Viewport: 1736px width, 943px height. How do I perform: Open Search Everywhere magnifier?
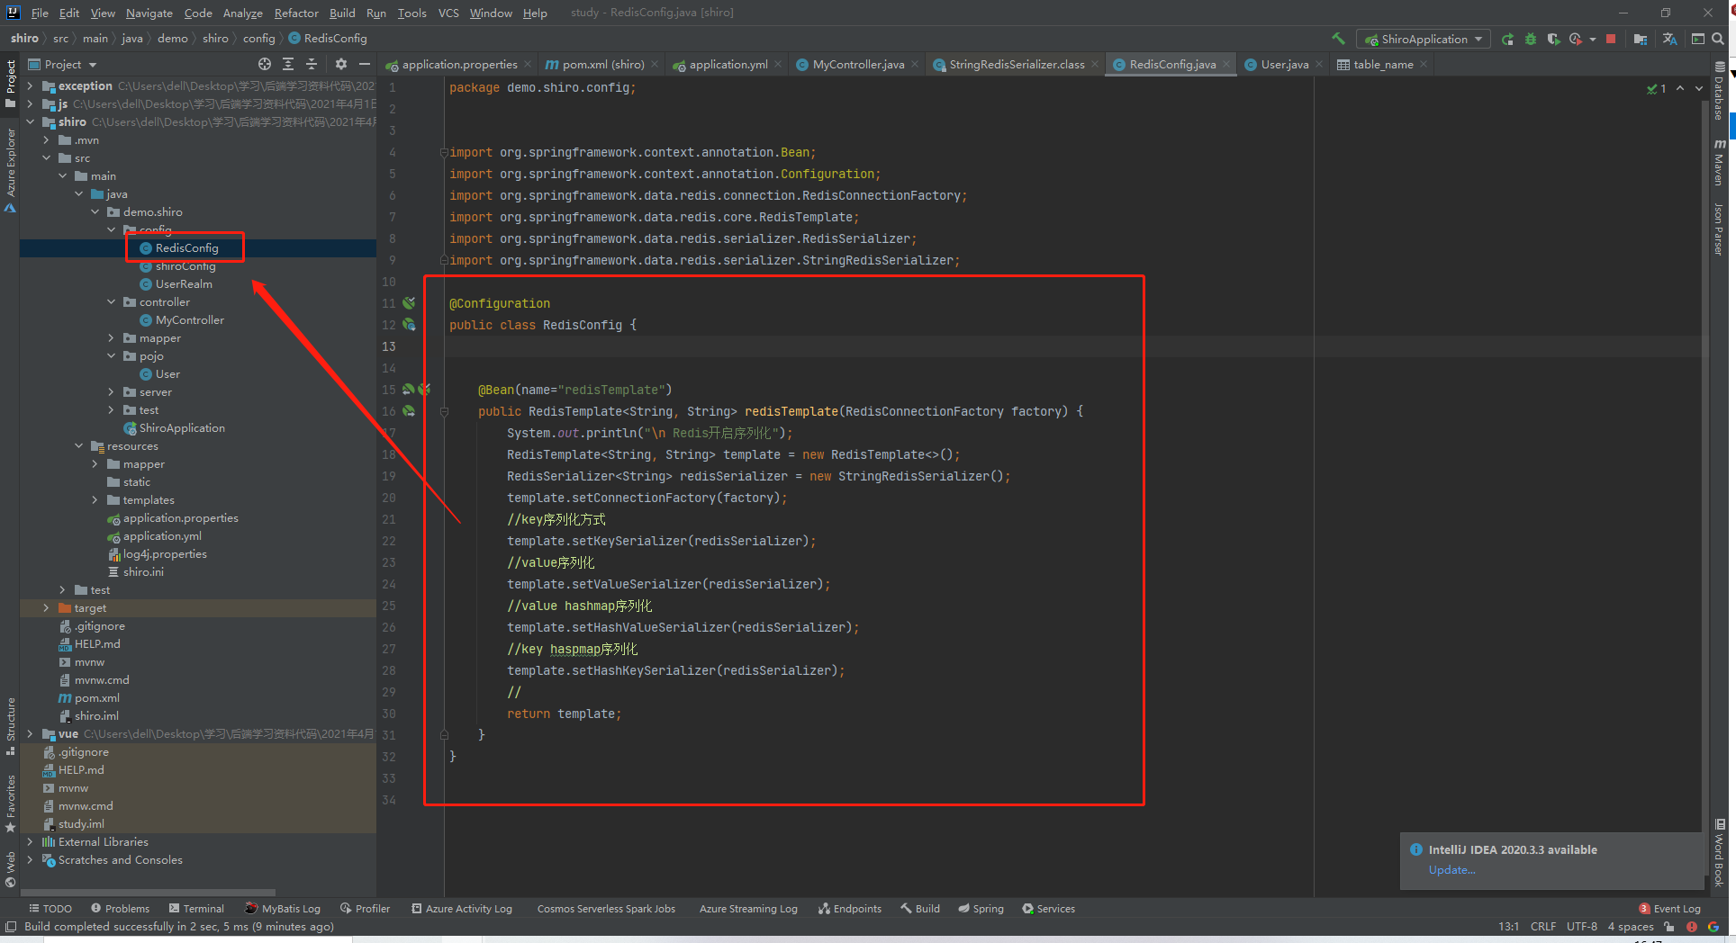(1718, 39)
